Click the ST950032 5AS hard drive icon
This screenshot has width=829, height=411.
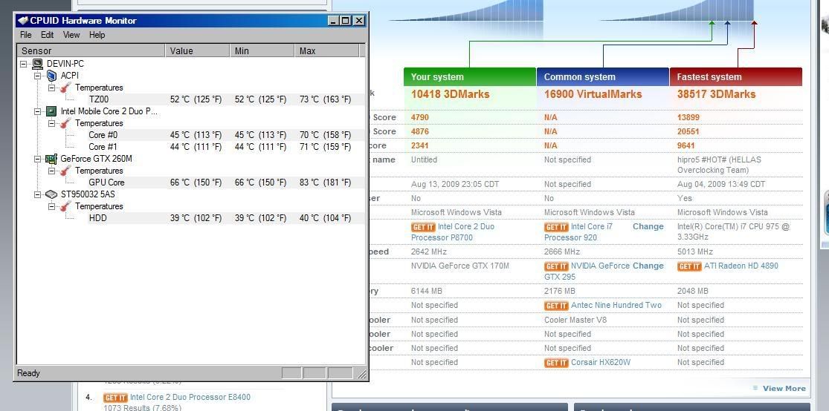51,194
